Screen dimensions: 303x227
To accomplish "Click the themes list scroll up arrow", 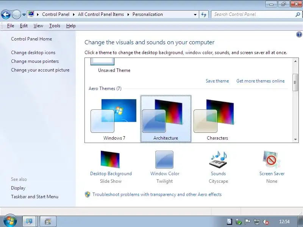I will point(295,61).
